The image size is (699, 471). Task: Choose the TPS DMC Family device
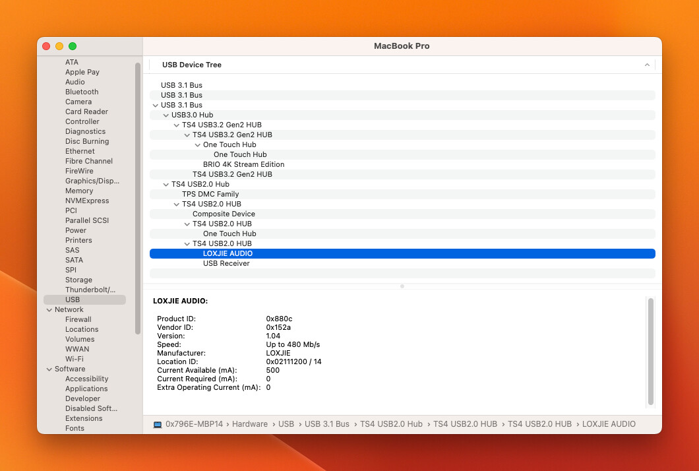pyautogui.click(x=210, y=194)
